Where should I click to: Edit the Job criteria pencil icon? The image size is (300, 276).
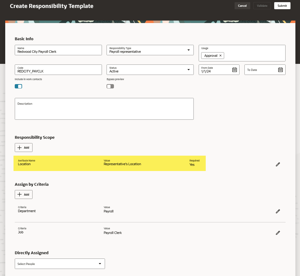point(278,233)
